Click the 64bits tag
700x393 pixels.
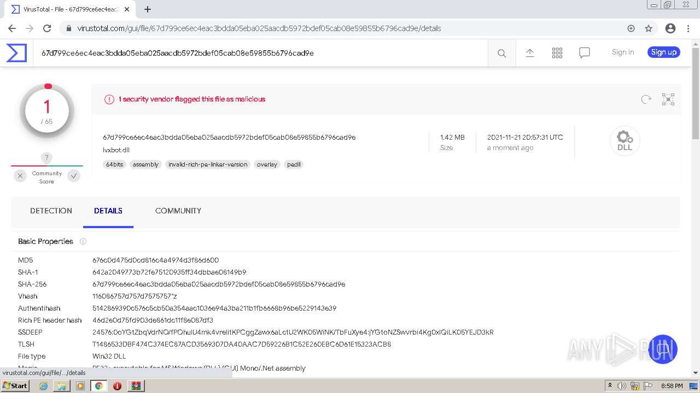115,164
